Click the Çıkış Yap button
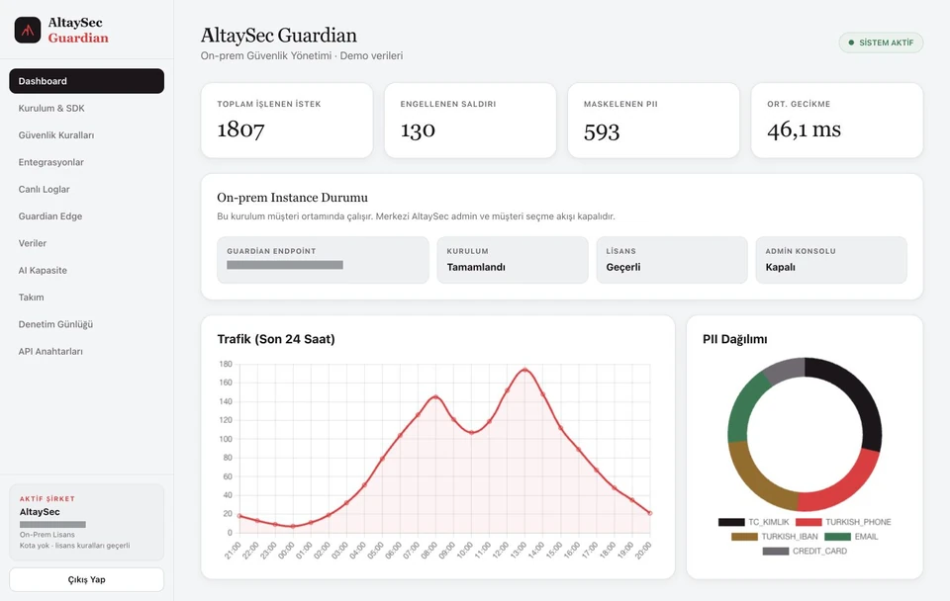 pos(87,579)
